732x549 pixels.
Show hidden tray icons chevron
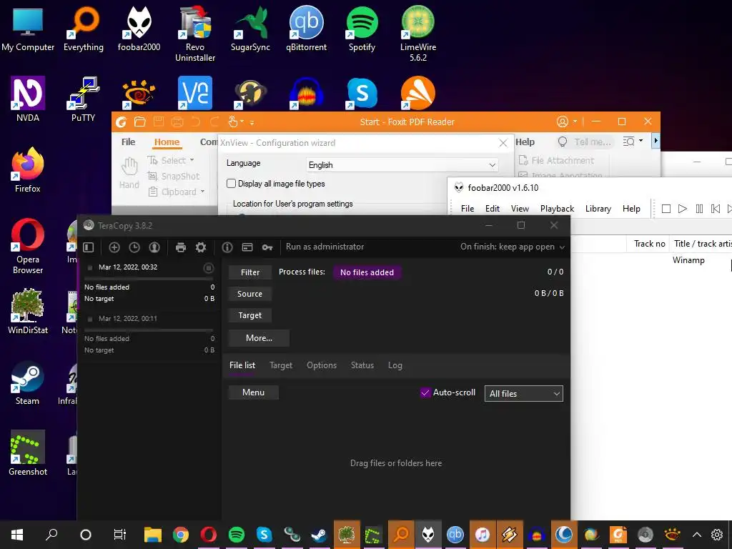click(x=696, y=535)
